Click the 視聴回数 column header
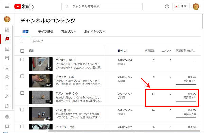This screenshot has height=133, width=204. point(150,51)
